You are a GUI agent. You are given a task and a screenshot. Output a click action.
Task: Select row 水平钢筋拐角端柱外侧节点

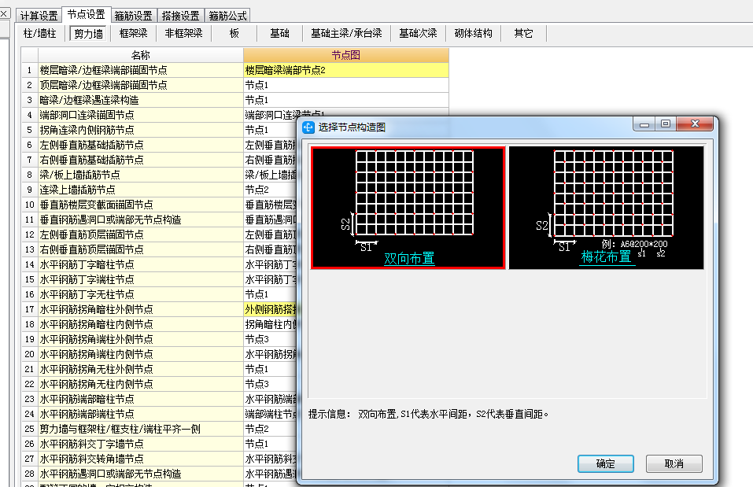[140, 339]
